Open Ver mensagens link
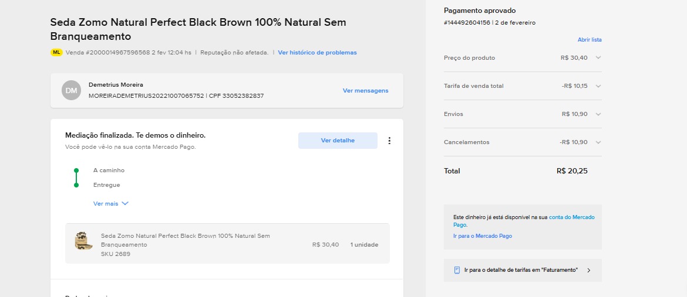Screen dimensions: 687x297 [x=365, y=91]
